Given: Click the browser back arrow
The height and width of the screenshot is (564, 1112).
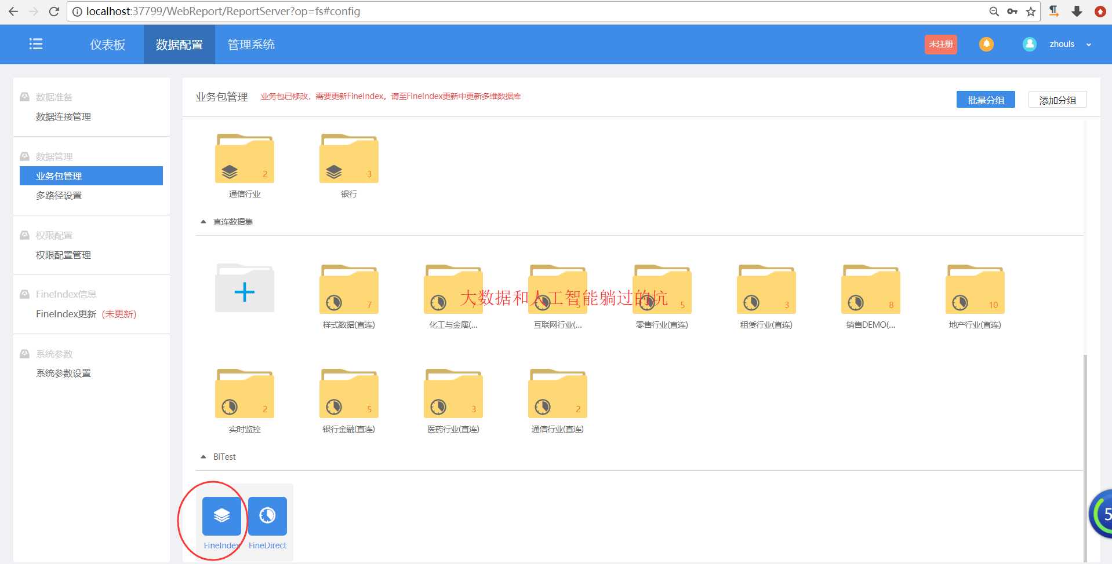Looking at the screenshot, I should 13,12.
